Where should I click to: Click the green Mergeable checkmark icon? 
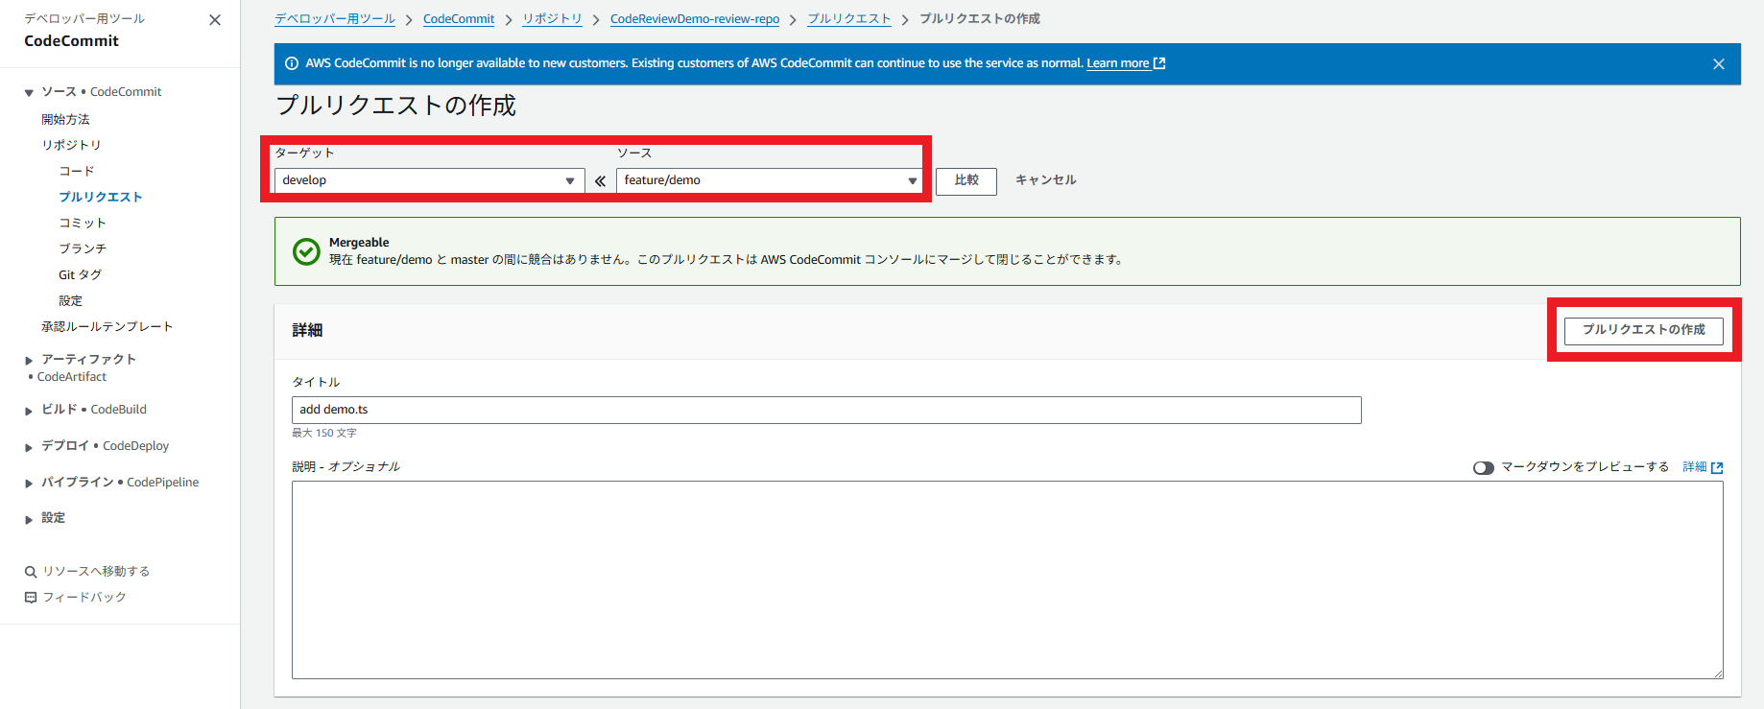click(x=306, y=251)
